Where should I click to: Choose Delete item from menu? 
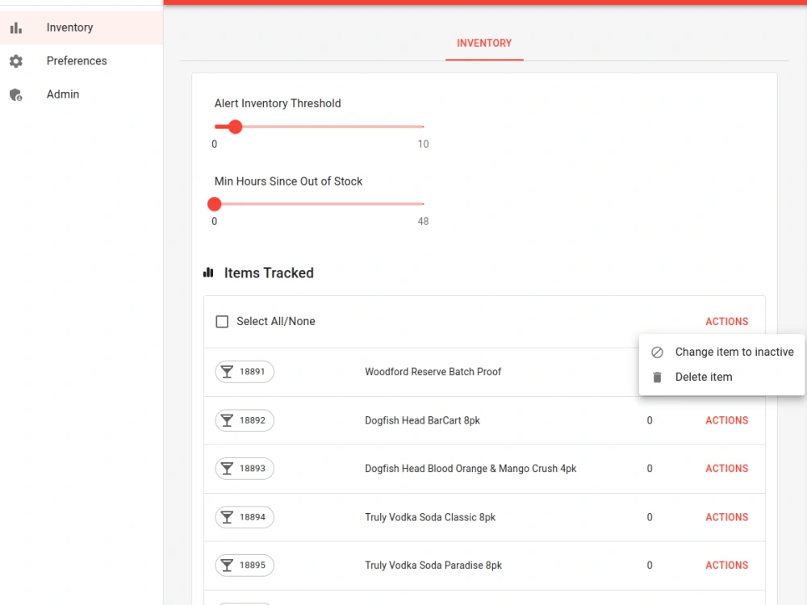click(x=721, y=377)
